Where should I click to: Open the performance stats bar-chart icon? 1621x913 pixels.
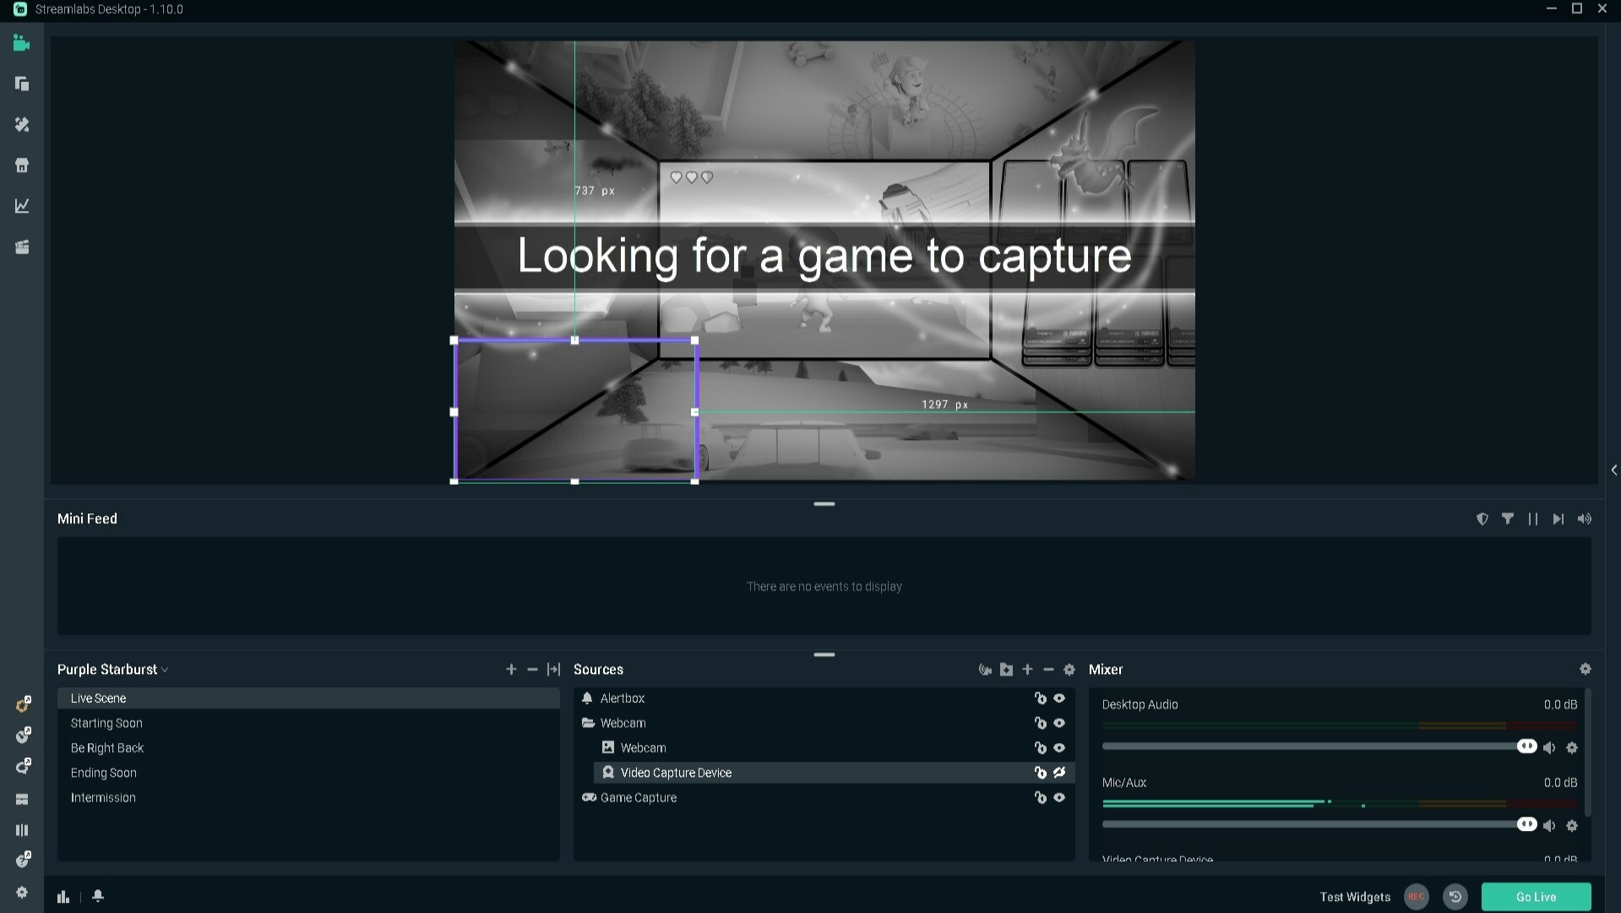(x=63, y=896)
